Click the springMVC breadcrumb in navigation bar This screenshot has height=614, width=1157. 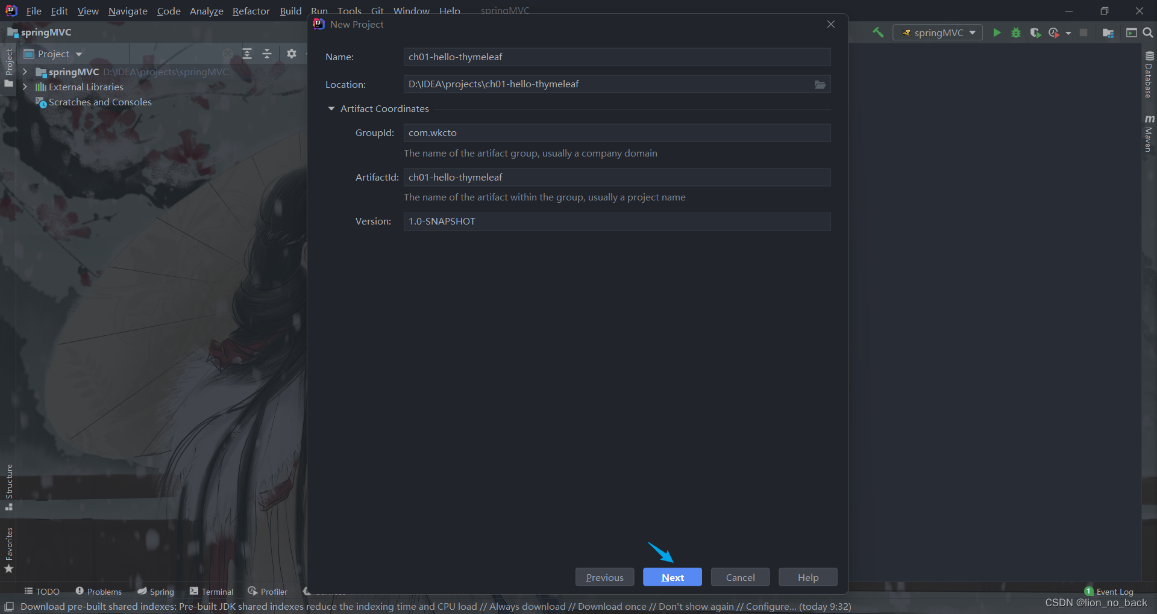[40, 33]
